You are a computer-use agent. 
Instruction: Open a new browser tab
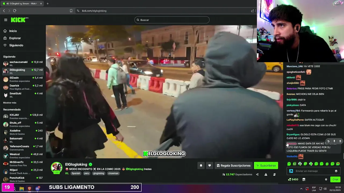pyautogui.click(x=48, y=3)
